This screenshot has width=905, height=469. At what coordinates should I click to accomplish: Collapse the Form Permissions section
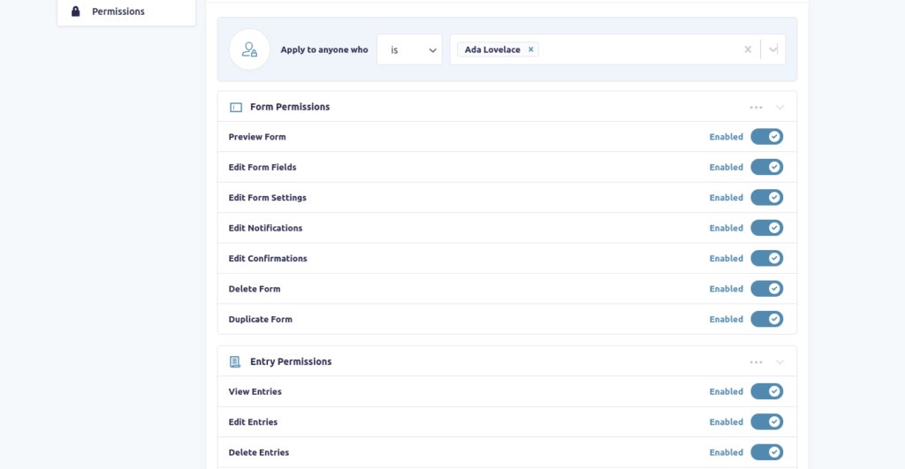(780, 107)
